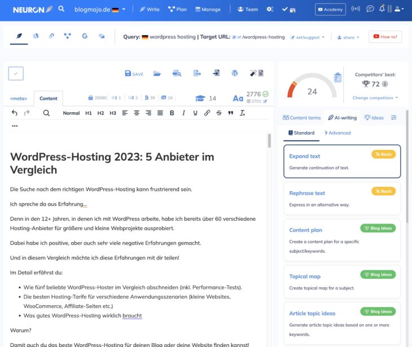Click the inspect with magnifier icon

177,73
